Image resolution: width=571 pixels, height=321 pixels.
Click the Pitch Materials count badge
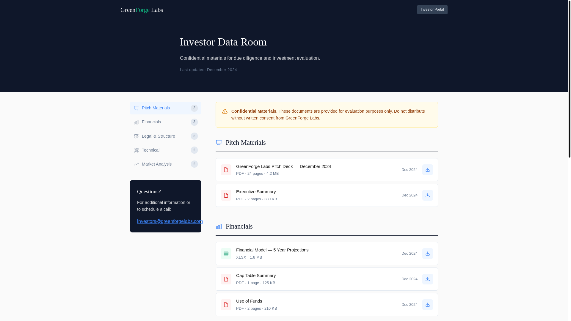click(194, 108)
